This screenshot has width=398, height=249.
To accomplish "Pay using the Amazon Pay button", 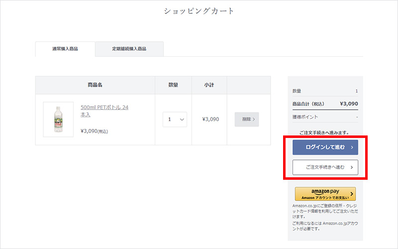I will tap(325, 194).
